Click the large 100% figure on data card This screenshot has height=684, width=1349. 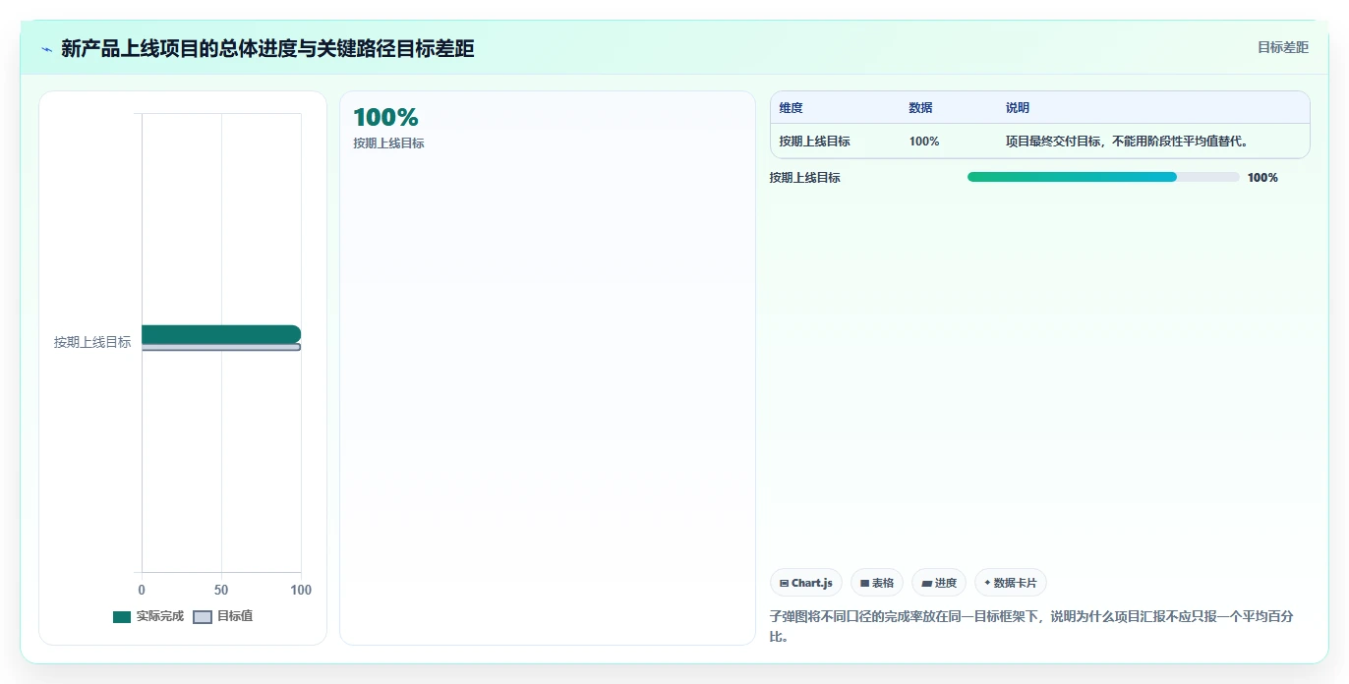coord(385,117)
